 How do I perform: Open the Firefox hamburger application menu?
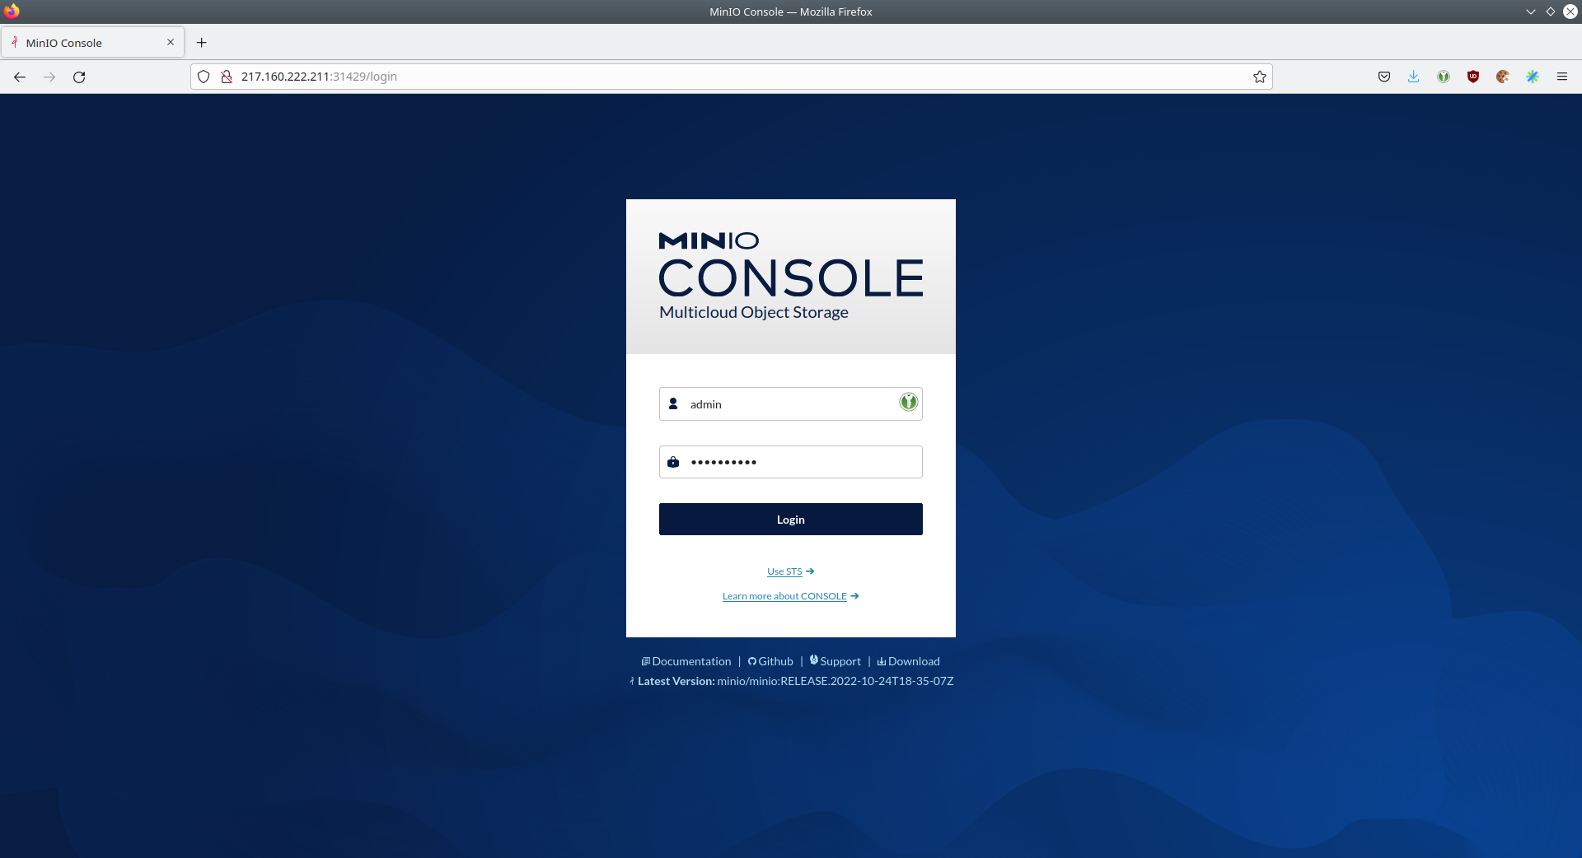point(1561,77)
